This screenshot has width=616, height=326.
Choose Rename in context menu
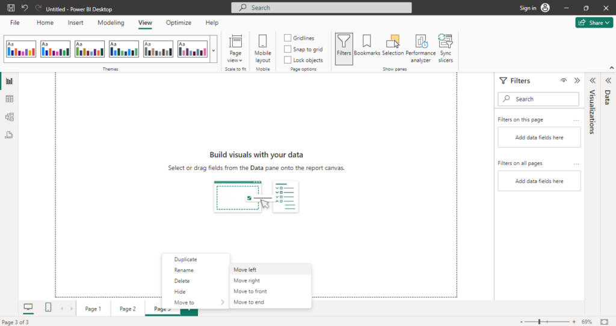(196, 270)
